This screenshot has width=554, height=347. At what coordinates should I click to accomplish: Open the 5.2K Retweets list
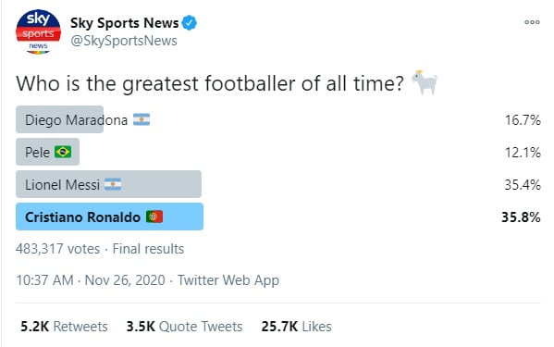coord(64,327)
